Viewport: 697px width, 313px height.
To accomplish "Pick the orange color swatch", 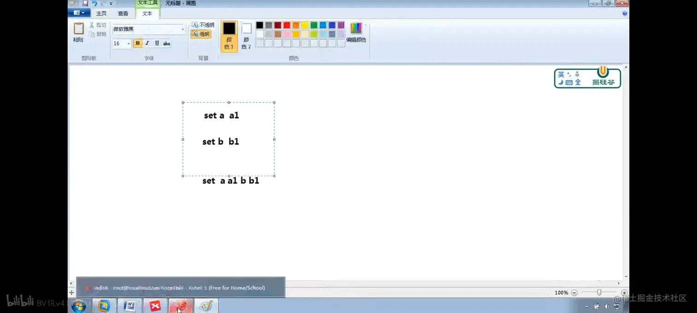I will [296, 25].
